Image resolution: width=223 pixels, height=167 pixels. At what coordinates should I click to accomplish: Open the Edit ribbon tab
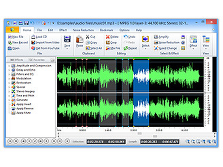[50, 30]
